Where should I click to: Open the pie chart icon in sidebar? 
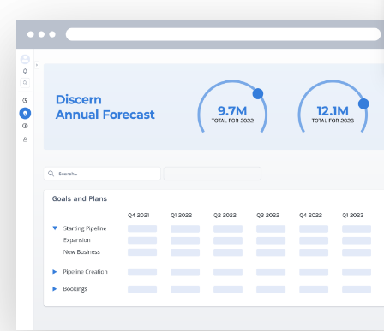[x=25, y=100]
